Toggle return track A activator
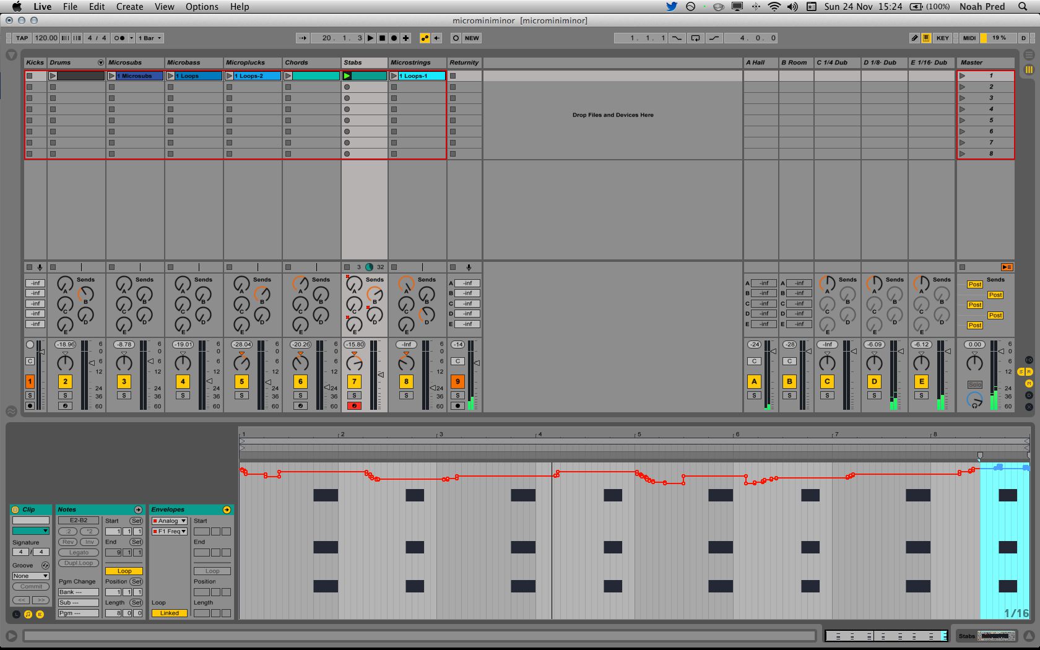The height and width of the screenshot is (650, 1040). (x=754, y=381)
